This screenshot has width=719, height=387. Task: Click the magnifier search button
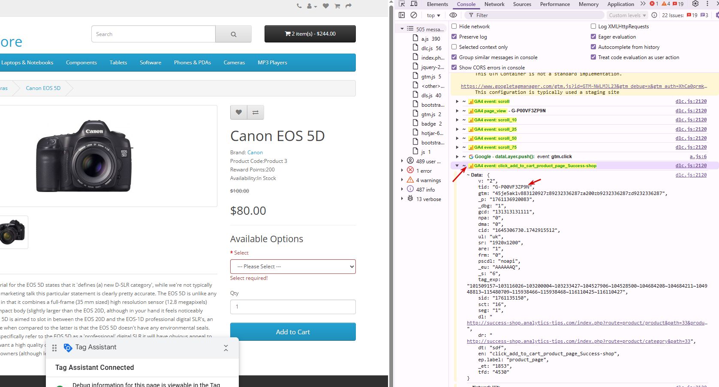pos(234,34)
